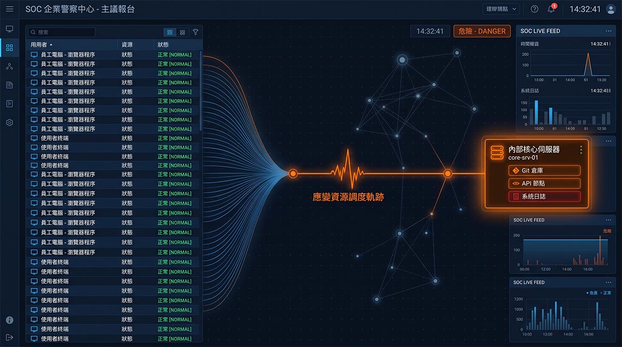The height and width of the screenshot is (347, 622).
Task: Open options on SOC LIVE FEED panel with 危險 threshold chart
Action: point(608,220)
